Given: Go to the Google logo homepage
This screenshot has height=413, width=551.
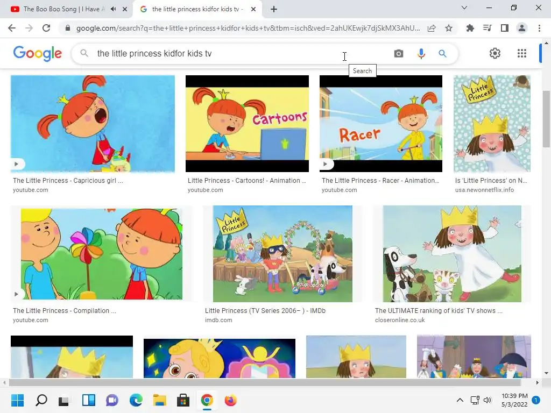Looking at the screenshot, I should coord(37,53).
